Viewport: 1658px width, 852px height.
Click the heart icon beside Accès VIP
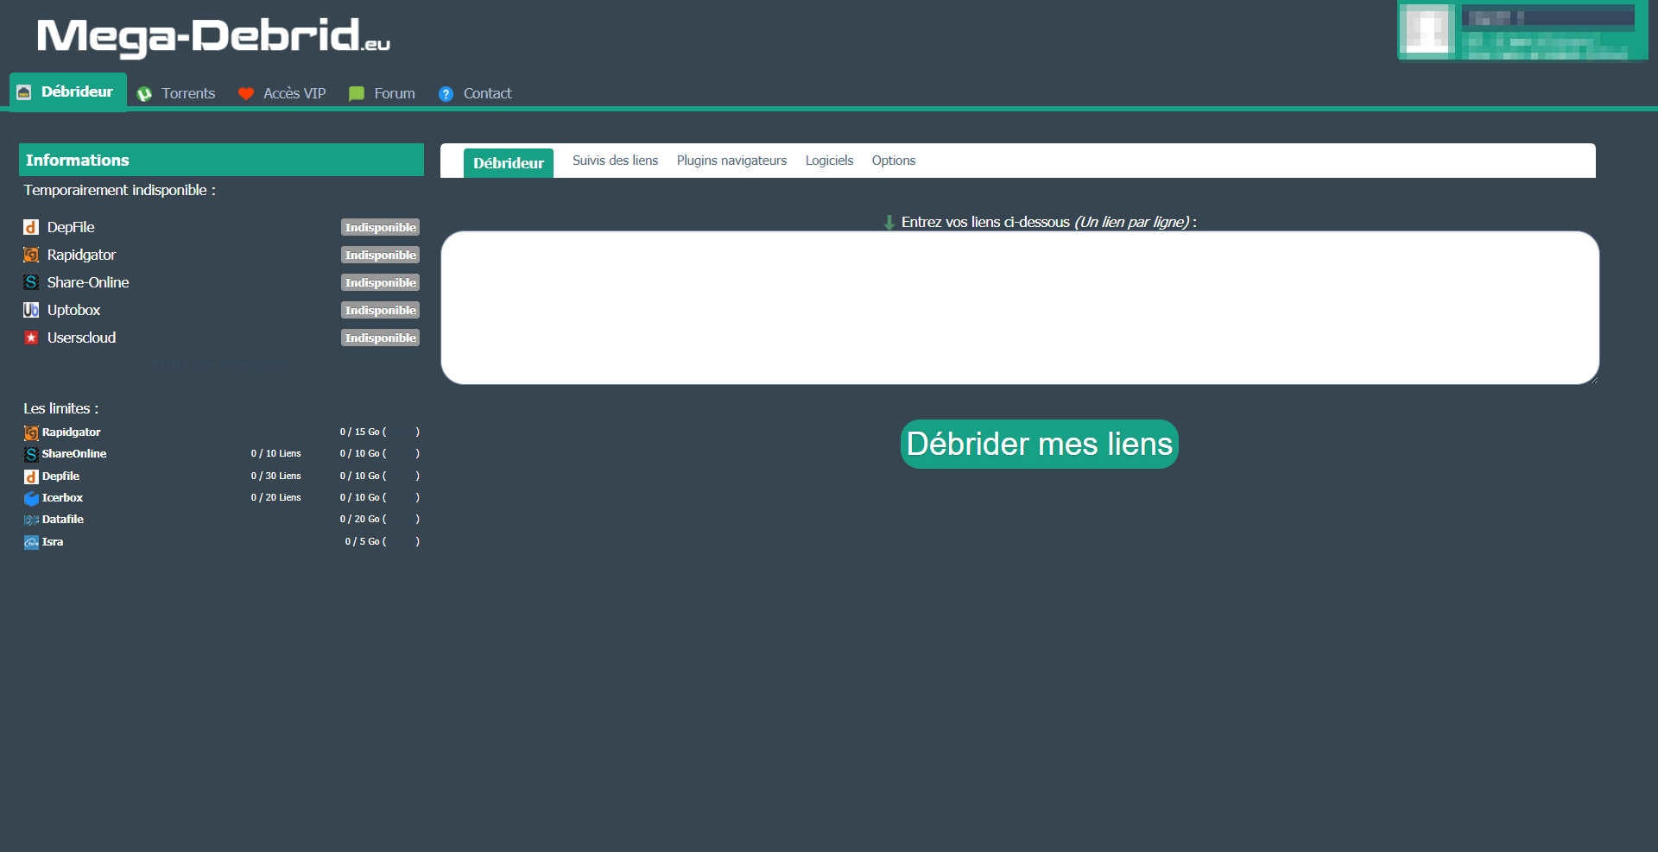[246, 94]
